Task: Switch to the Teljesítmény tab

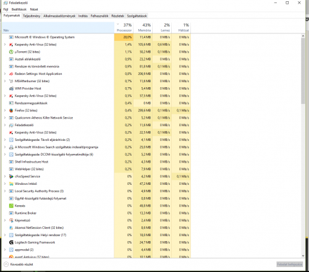Action: click(x=32, y=16)
